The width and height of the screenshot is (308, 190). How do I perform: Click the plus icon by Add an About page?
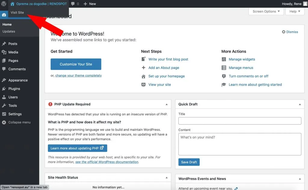tap(143, 67)
